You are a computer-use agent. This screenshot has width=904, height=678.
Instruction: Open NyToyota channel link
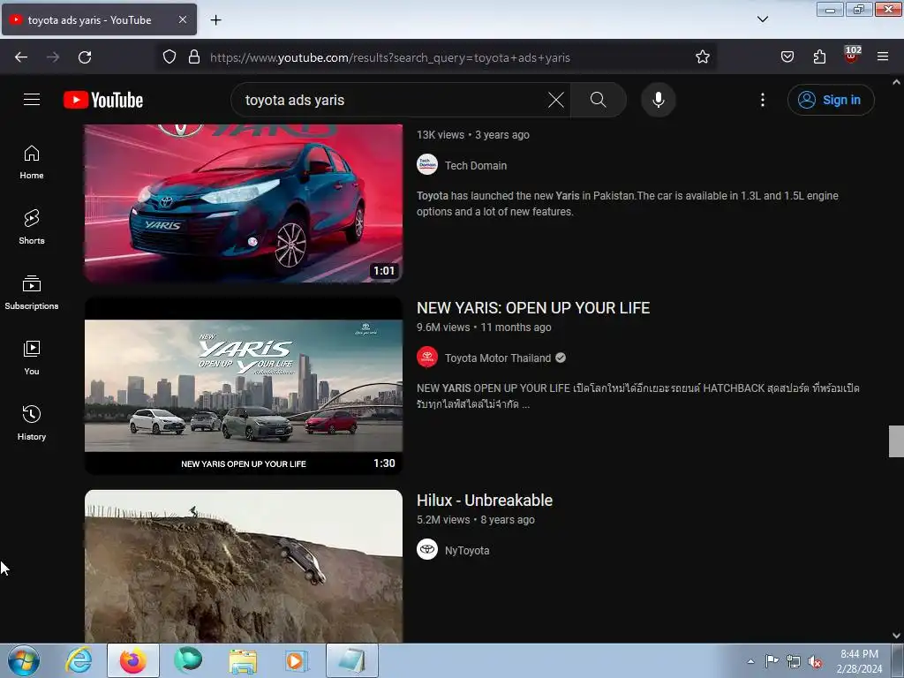[467, 551]
